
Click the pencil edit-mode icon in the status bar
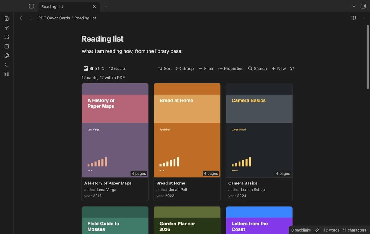click(x=317, y=230)
